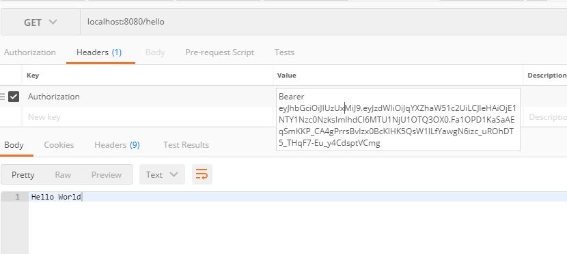Click the Bearer token value field

398,120
